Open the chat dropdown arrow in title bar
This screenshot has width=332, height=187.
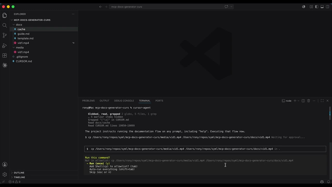pos(231,7)
